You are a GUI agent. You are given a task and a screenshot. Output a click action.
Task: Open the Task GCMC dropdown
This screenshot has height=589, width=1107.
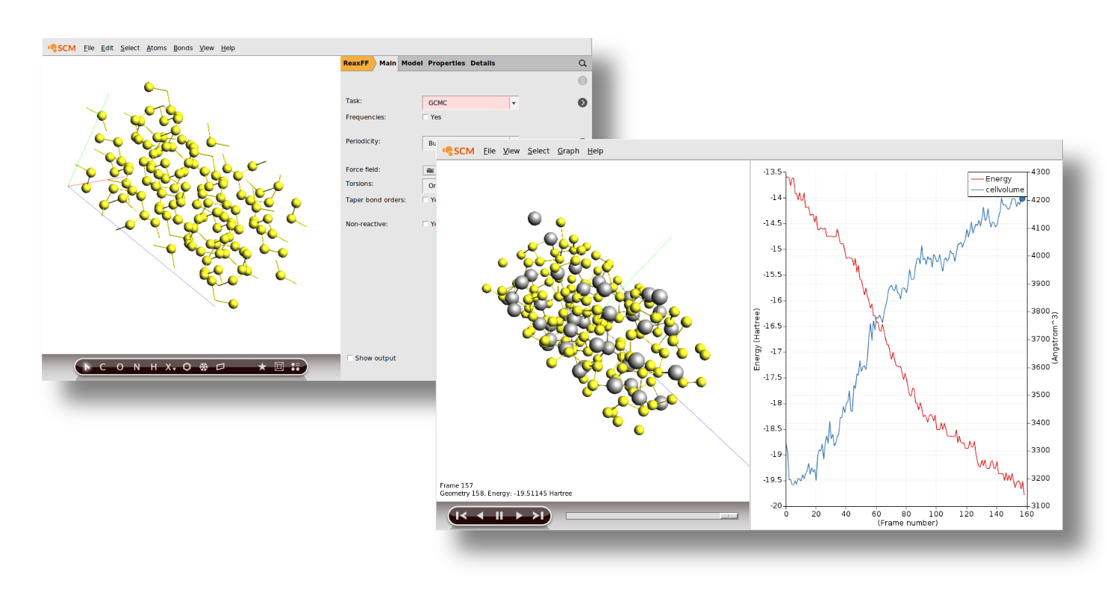514,103
